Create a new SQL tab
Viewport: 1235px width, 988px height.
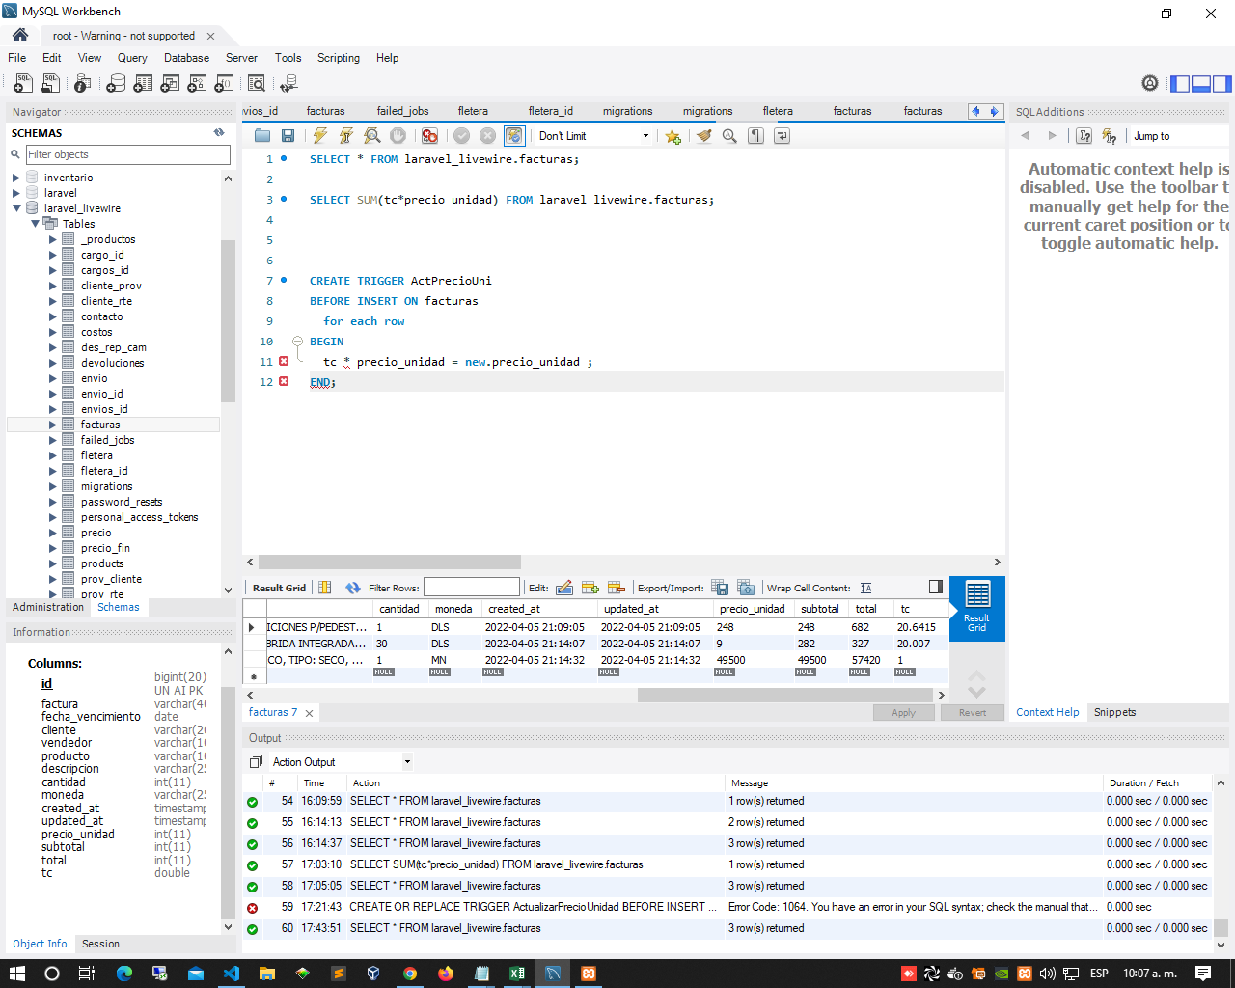tap(23, 84)
